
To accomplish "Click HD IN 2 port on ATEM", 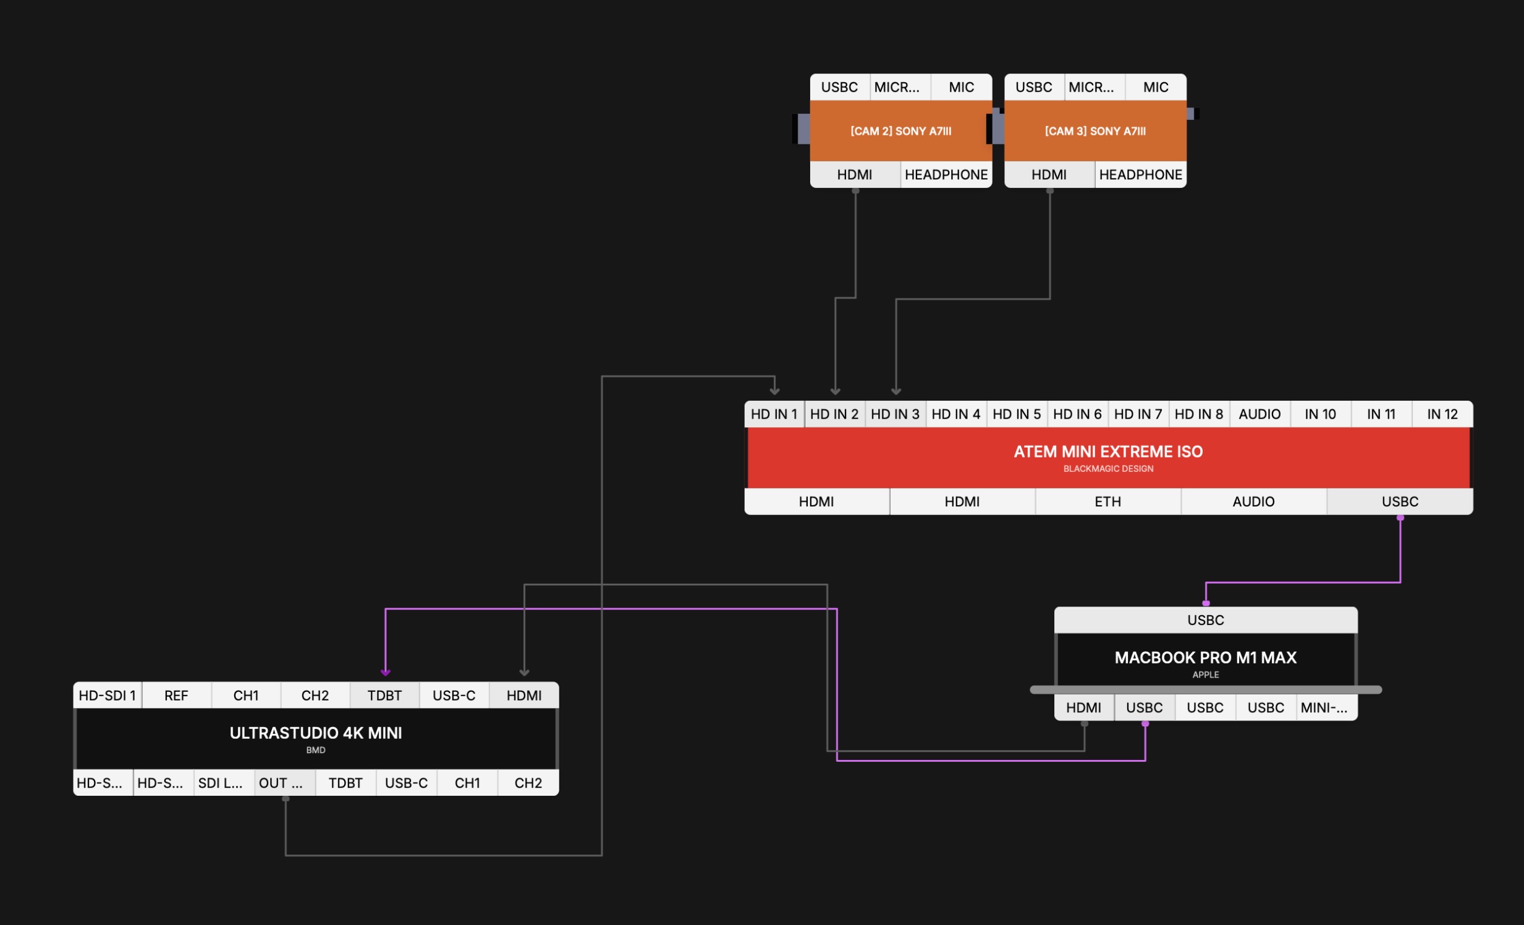I will (x=834, y=414).
